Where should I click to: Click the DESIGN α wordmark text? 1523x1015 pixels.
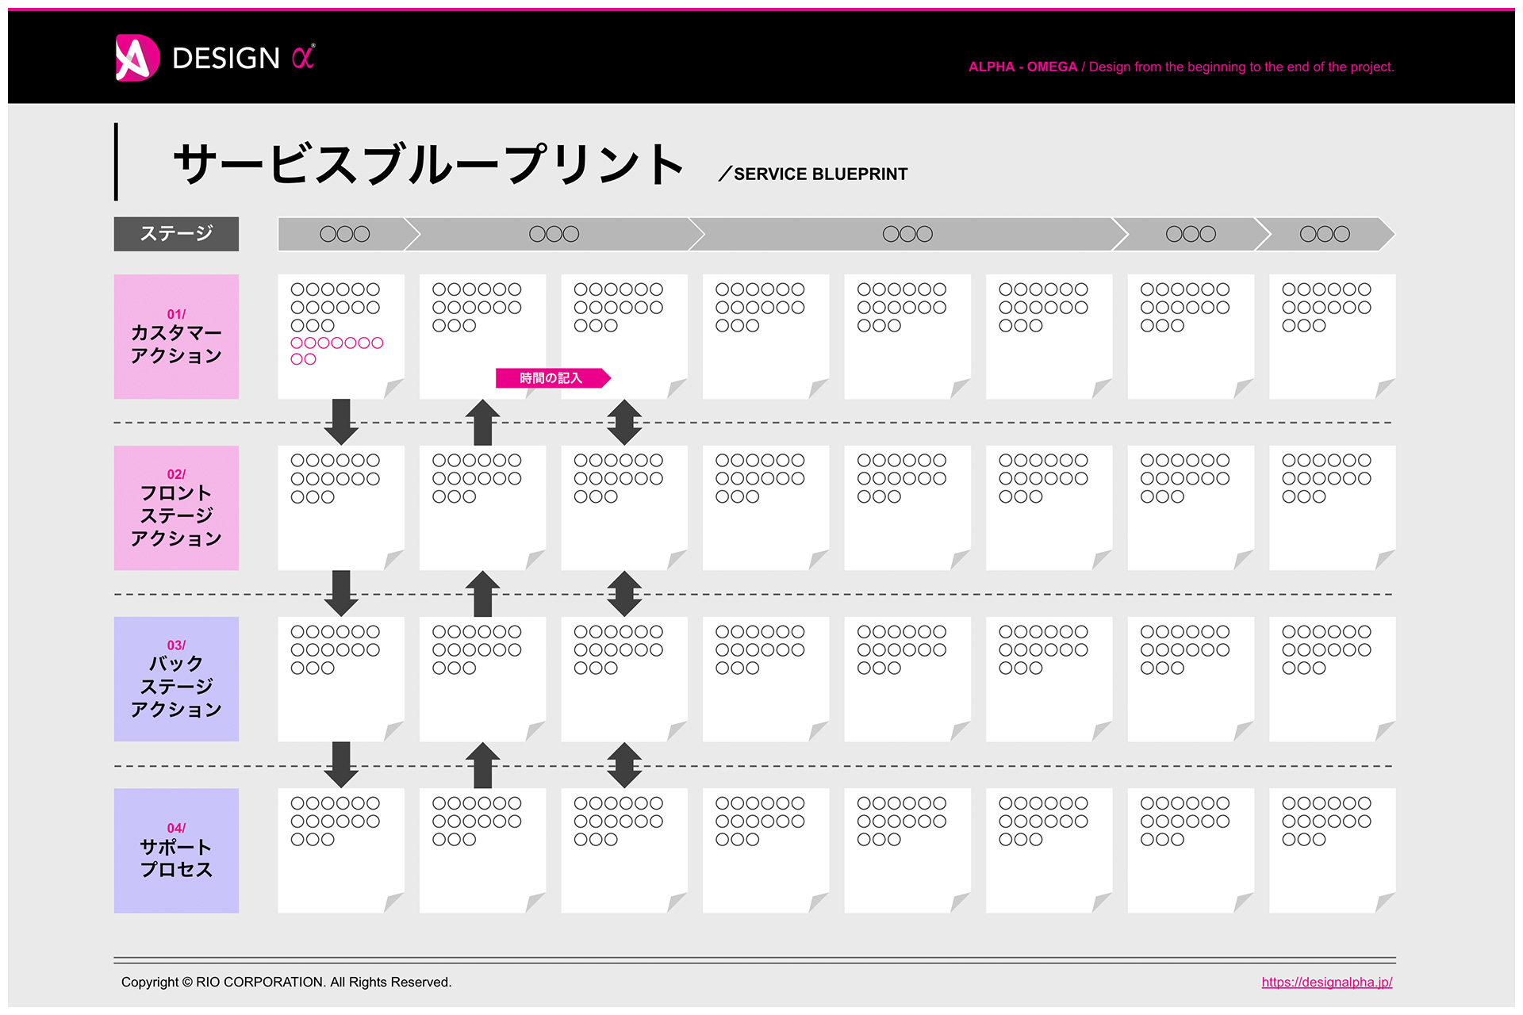pos(244,57)
